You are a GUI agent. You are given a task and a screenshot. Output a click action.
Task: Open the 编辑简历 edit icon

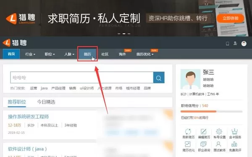click(x=203, y=131)
